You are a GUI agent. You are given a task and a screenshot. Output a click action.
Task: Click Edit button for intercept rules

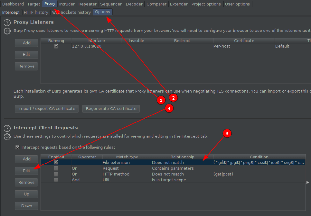pyautogui.click(x=26, y=171)
